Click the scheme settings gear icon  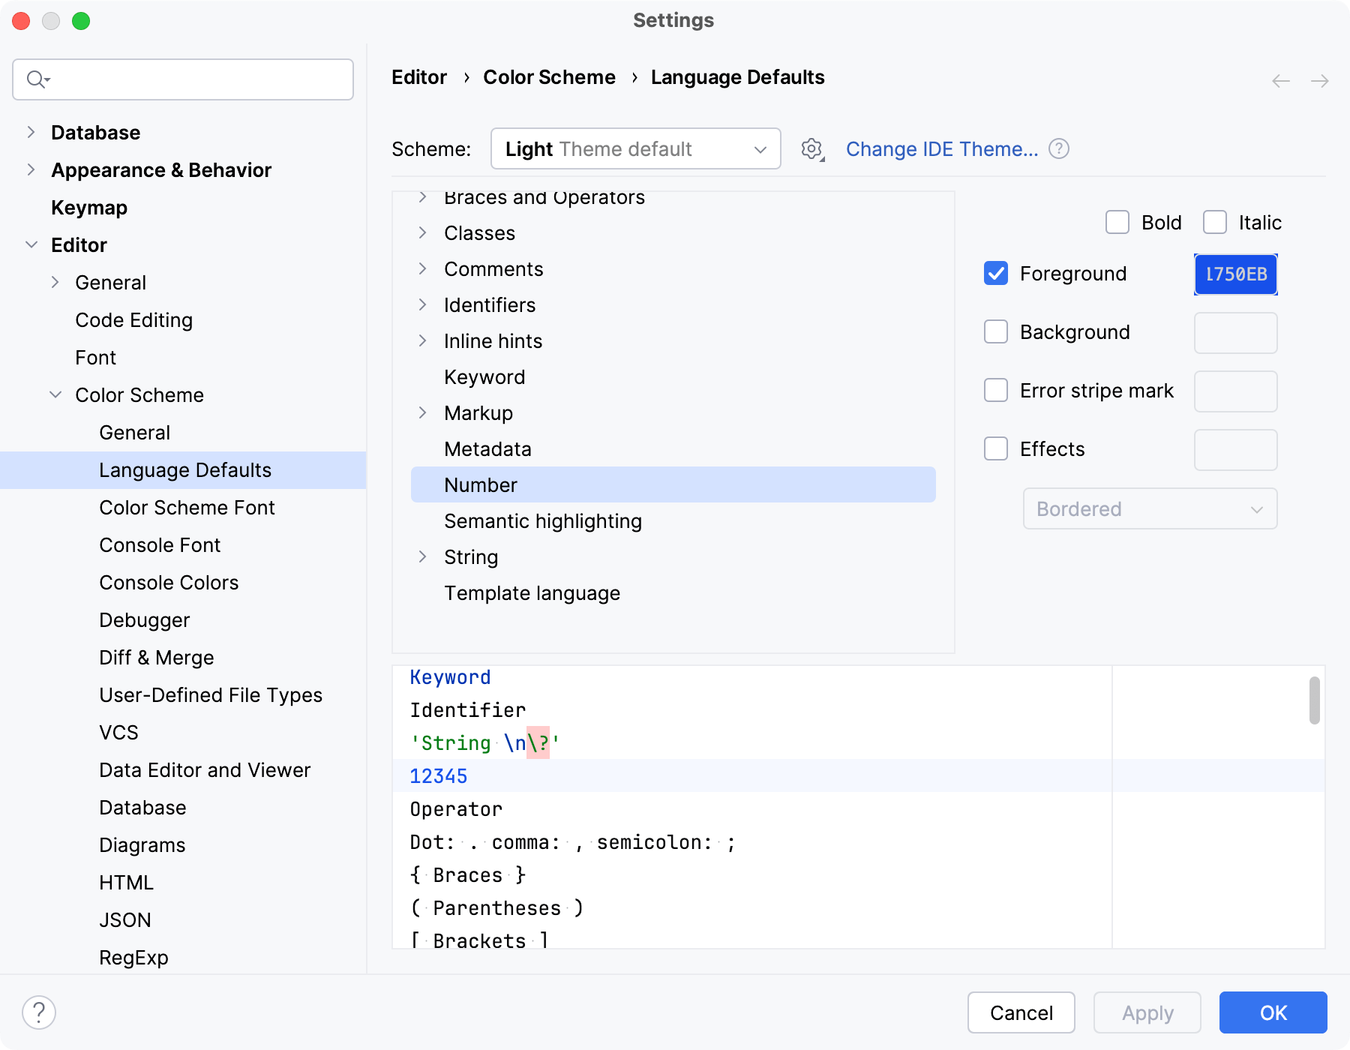click(x=811, y=149)
